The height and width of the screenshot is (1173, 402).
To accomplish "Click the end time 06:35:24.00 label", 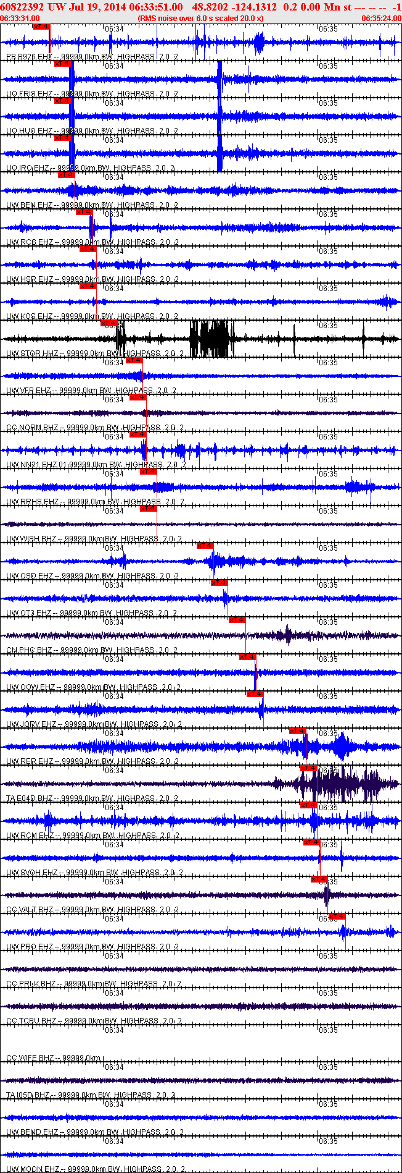I will [x=381, y=19].
